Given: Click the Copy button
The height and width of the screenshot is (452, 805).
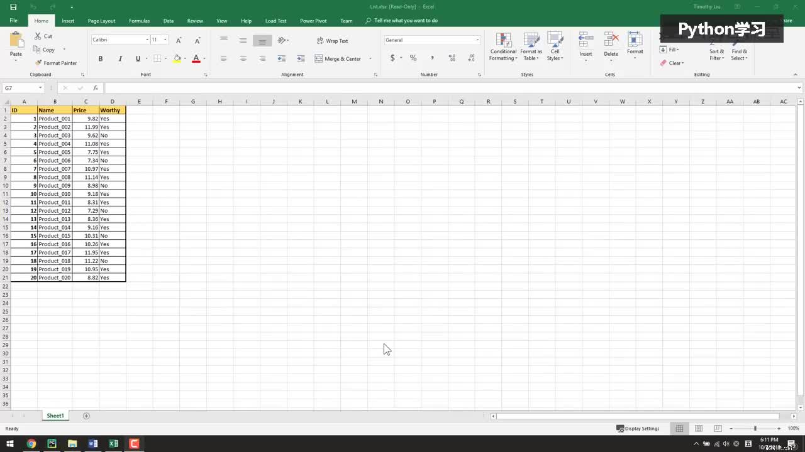Looking at the screenshot, I should click(44, 50).
